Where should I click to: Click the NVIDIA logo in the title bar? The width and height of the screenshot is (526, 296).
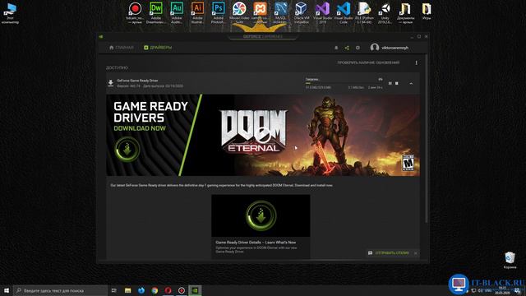(x=101, y=36)
